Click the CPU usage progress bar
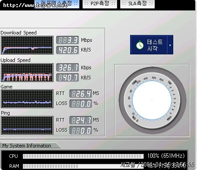Image resolution: width=197 pixels, height=170 pixels. [83, 156]
